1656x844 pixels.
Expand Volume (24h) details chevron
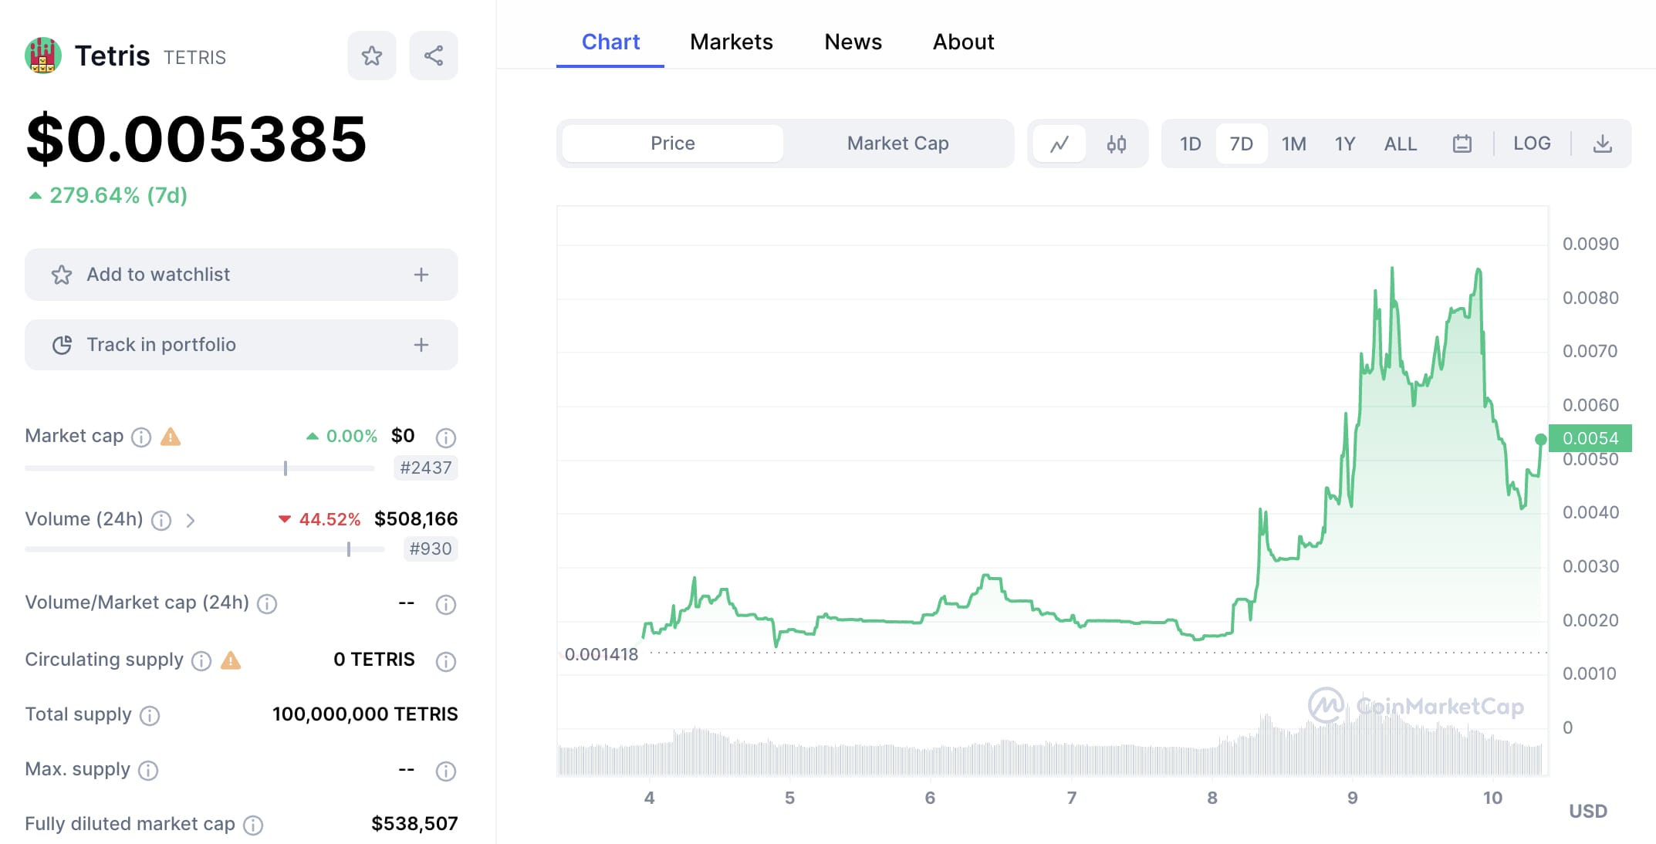point(191,521)
